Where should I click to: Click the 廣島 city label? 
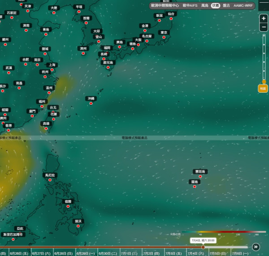(120, 42)
